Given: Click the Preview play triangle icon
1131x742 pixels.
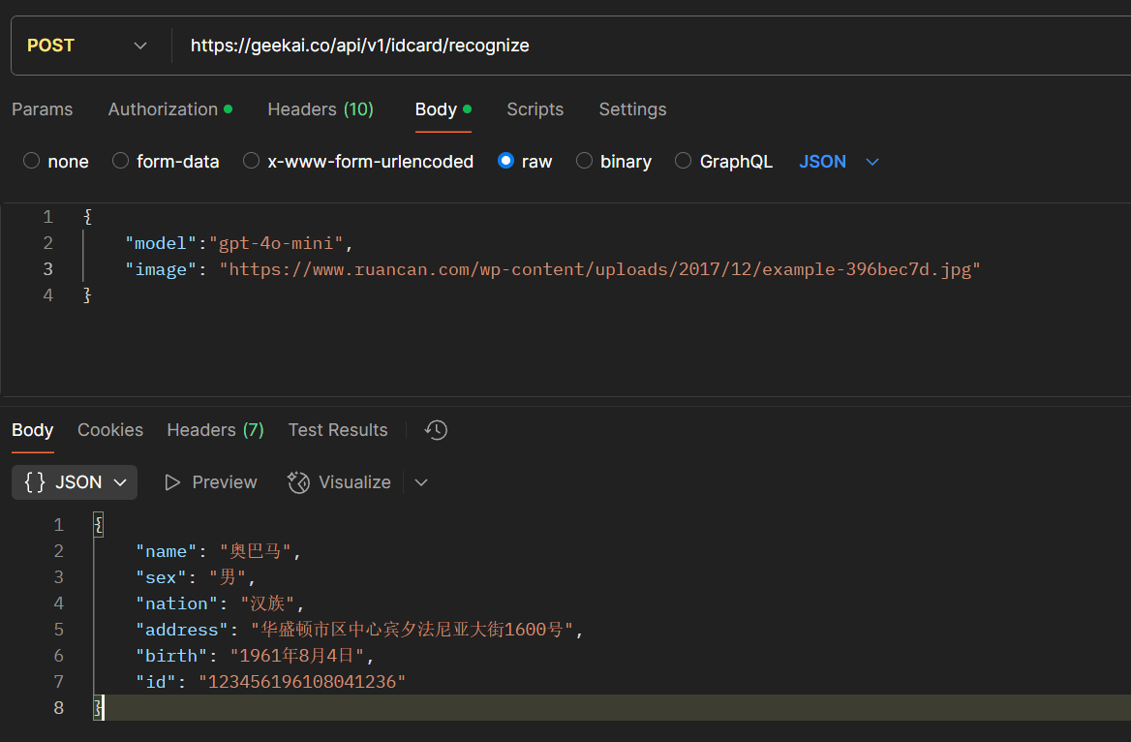Looking at the screenshot, I should point(171,482).
